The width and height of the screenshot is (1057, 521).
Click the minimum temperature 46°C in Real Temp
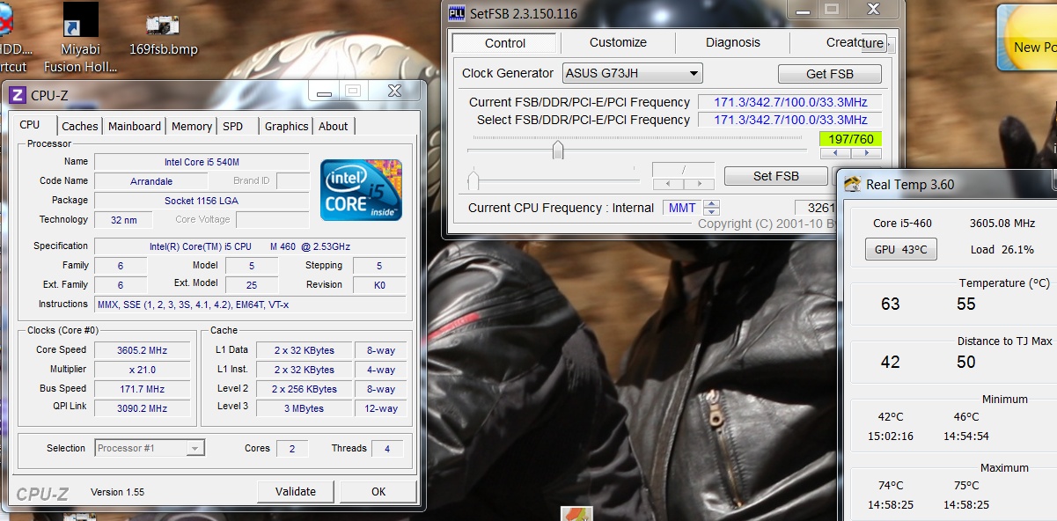(x=966, y=416)
